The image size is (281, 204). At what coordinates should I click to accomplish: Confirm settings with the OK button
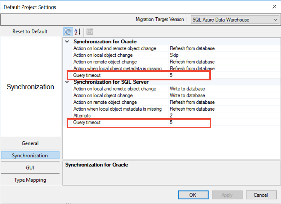tap(193, 195)
